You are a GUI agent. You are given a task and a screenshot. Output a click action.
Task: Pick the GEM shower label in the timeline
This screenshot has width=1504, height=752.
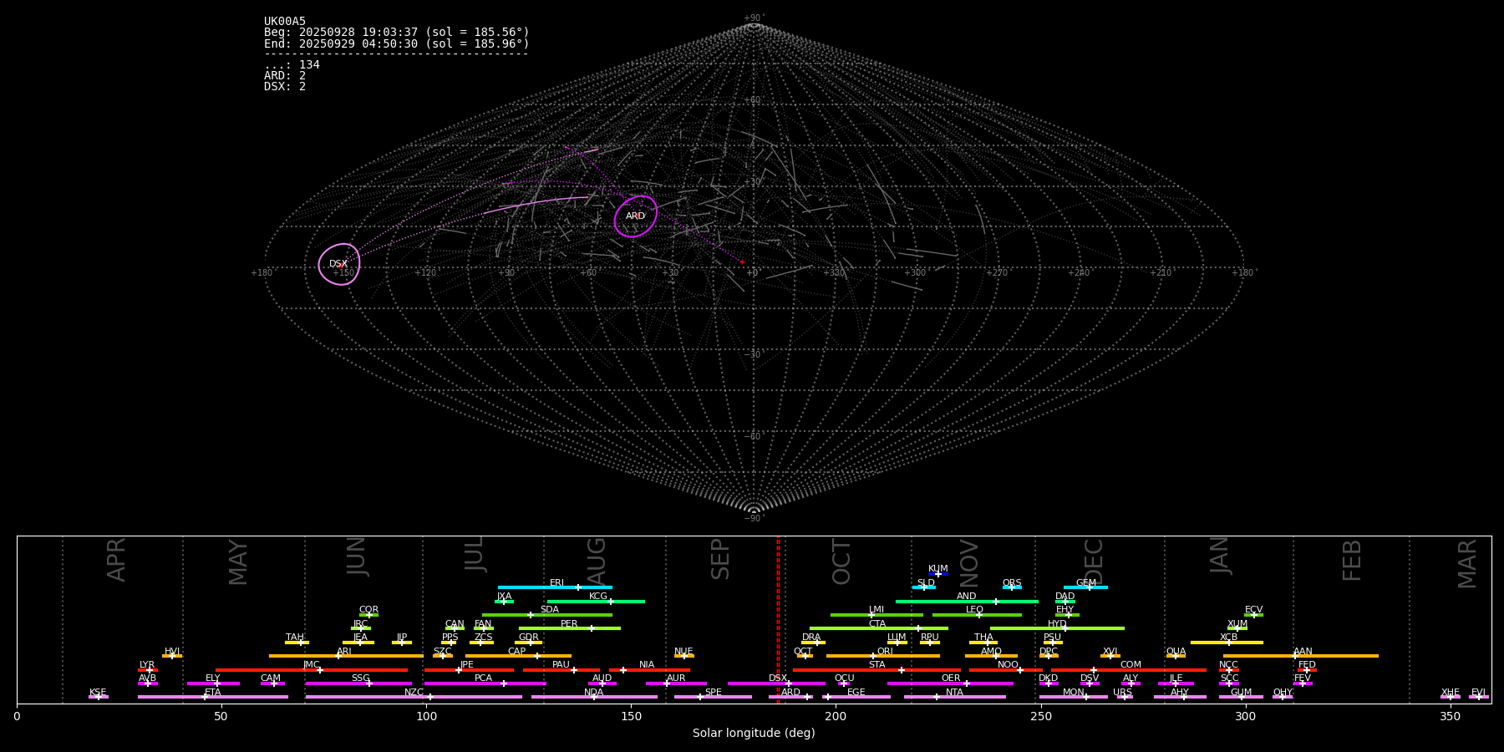click(x=1086, y=583)
